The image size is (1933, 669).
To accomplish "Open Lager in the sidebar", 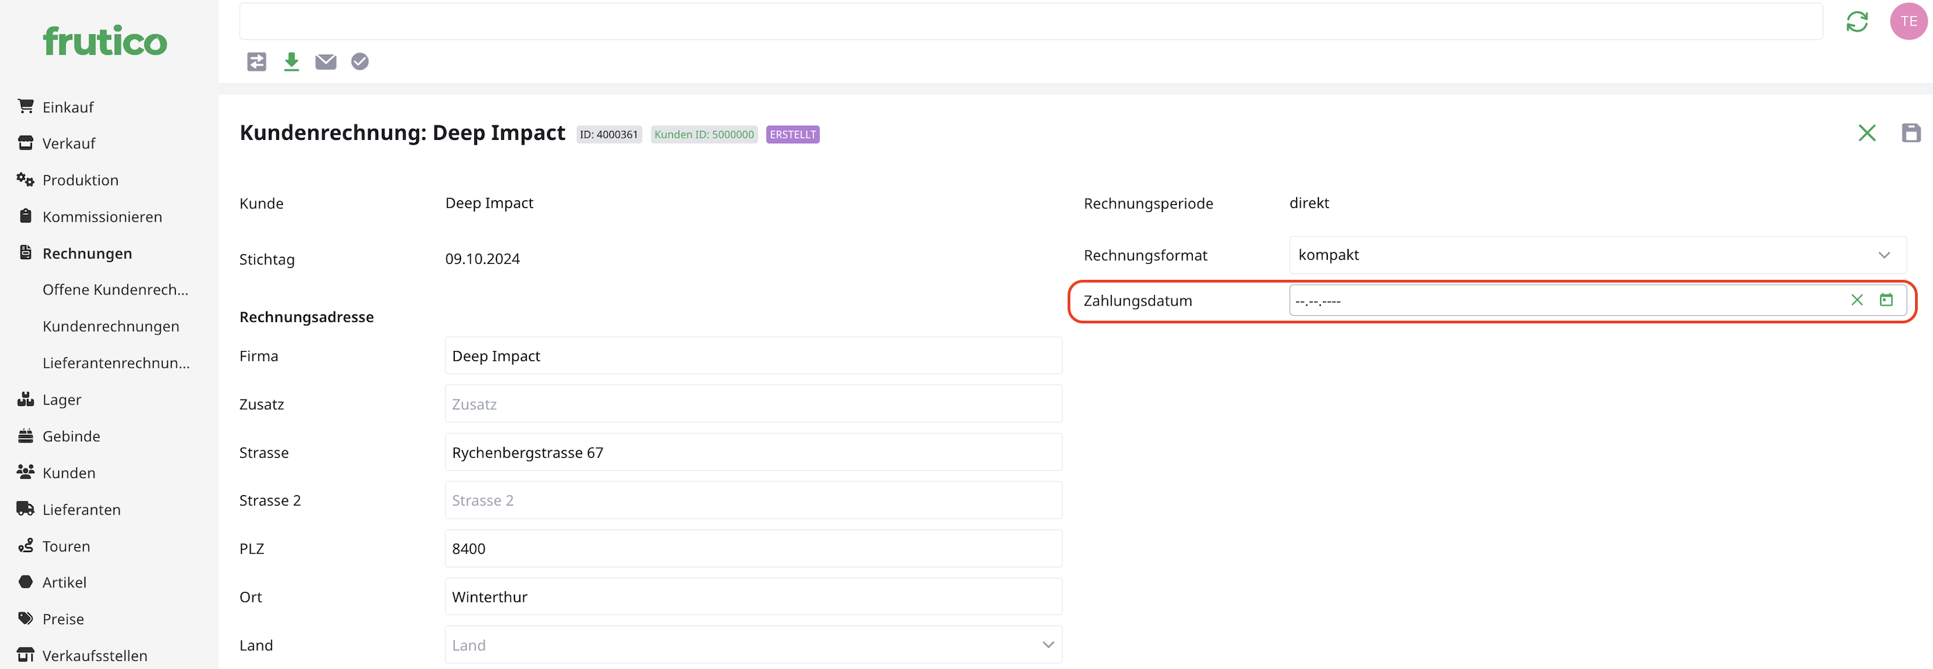I will [62, 400].
